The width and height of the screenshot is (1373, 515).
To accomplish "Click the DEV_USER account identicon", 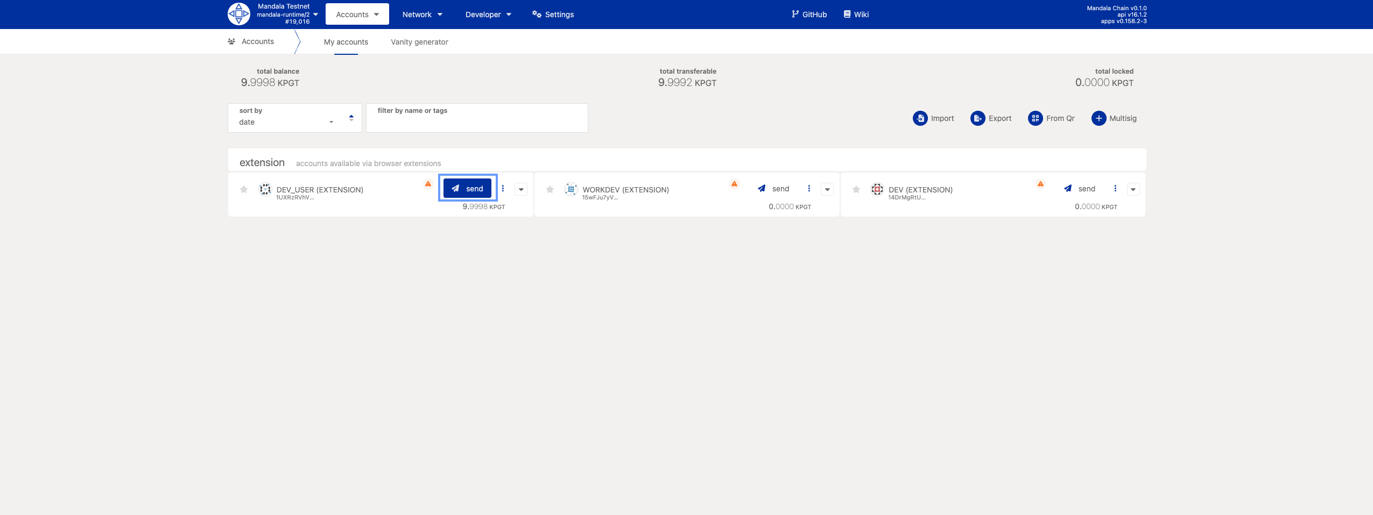I will click(x=265, y=189).
